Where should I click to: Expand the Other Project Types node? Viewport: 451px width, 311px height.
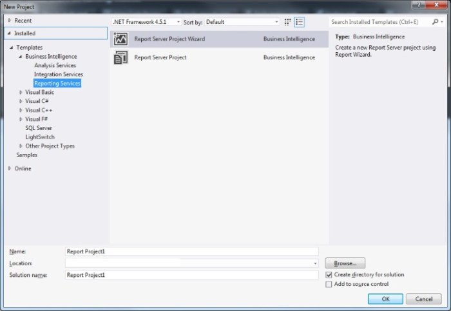[21, 146]
